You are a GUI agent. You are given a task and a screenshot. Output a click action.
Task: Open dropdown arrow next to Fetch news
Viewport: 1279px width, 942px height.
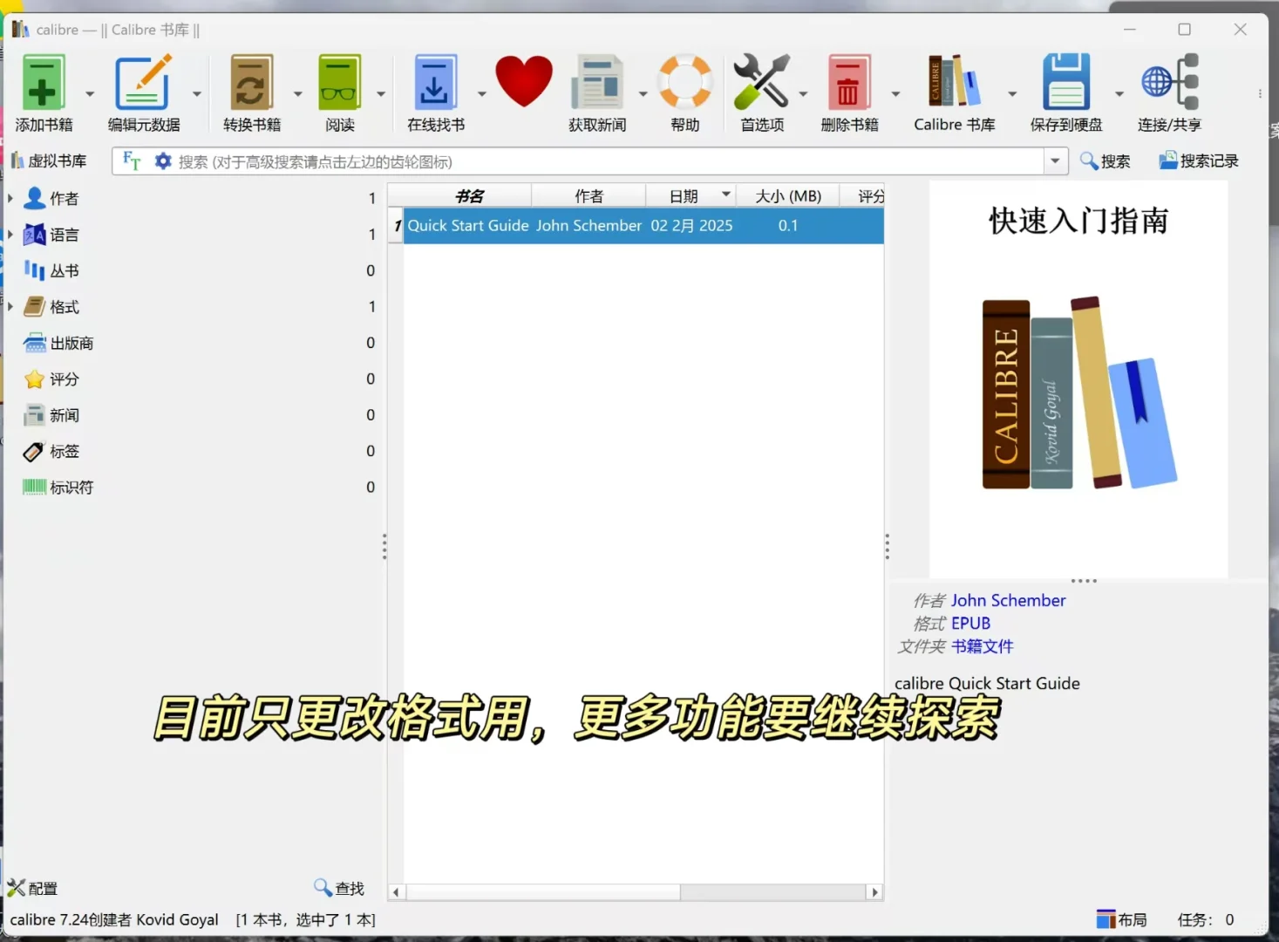[x=643, y=93]
